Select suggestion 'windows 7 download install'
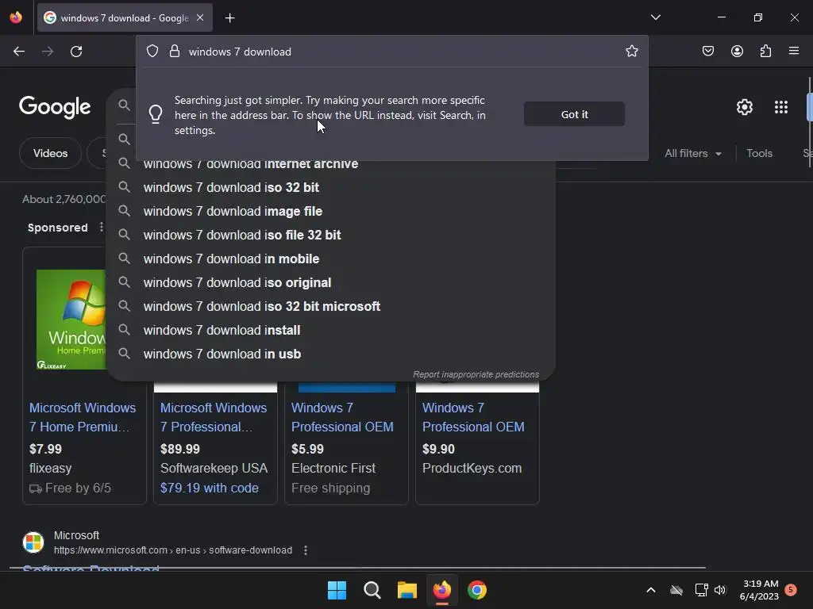813x609 pixels. pyautogui.click(x=330, y=331)
